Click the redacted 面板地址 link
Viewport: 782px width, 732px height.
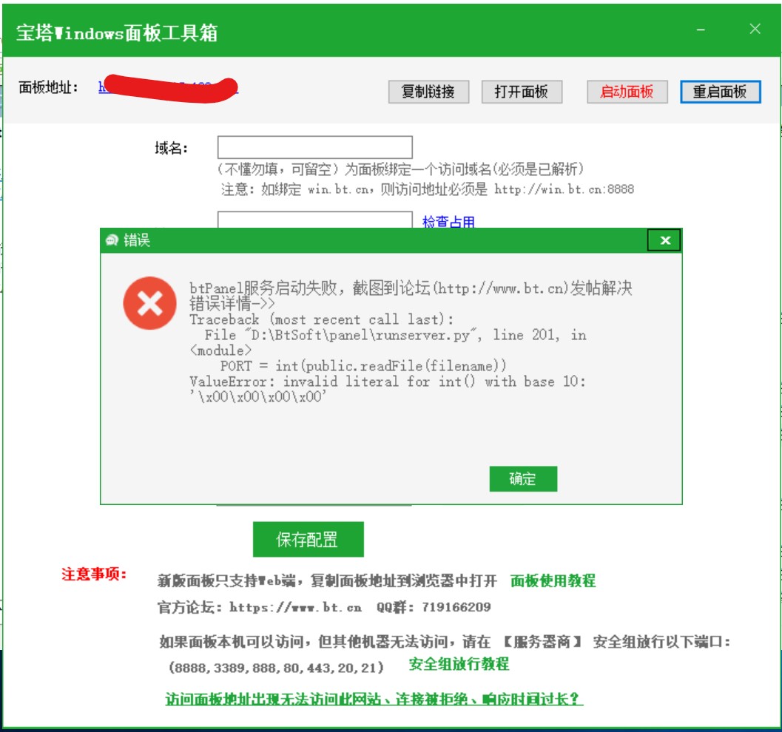coord(168,88)
